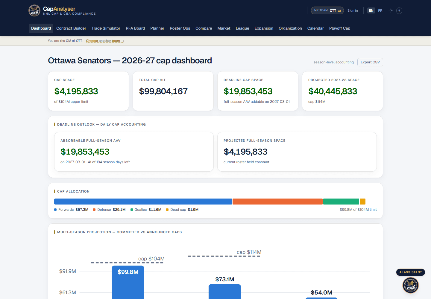The height and width of the screenshot is (299, 431).
Task: Click the Choose another team link
Action: (105, 41)
